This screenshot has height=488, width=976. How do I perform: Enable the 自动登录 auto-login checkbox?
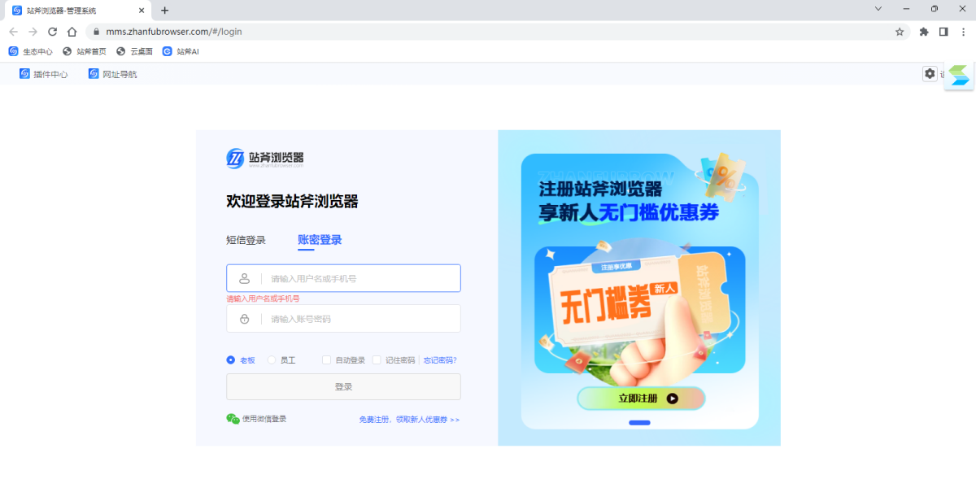click(326, 359)
